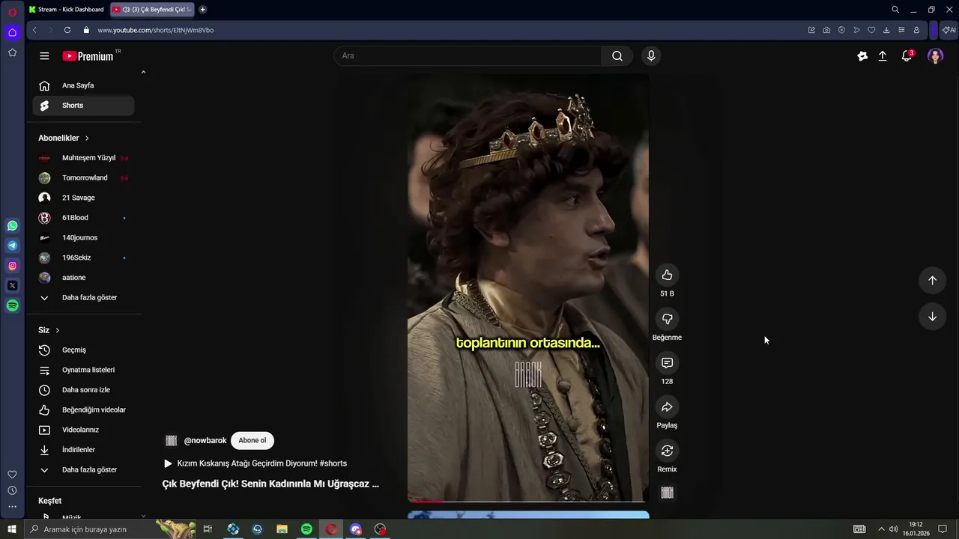Open the comments showing 128

pyautogui.click(x=667, y=363)
